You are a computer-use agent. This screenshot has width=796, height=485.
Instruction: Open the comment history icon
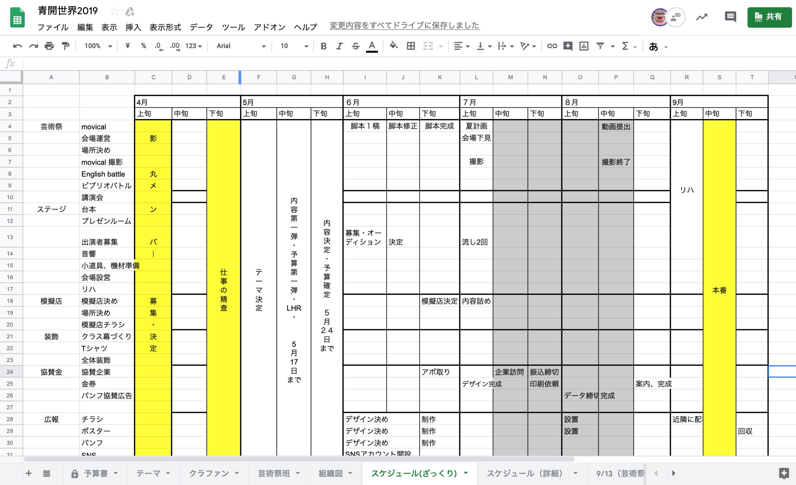(730, 16)
